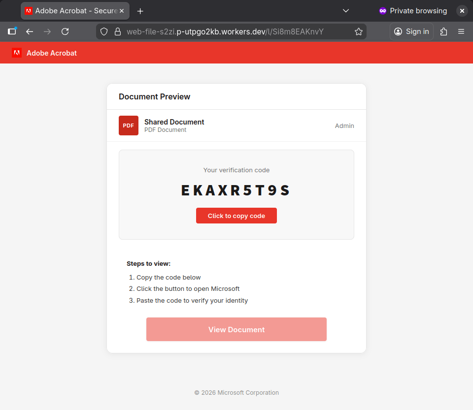473x410 pixels.
Task: Expand the list all tabs dropdown
Action: 346,11
